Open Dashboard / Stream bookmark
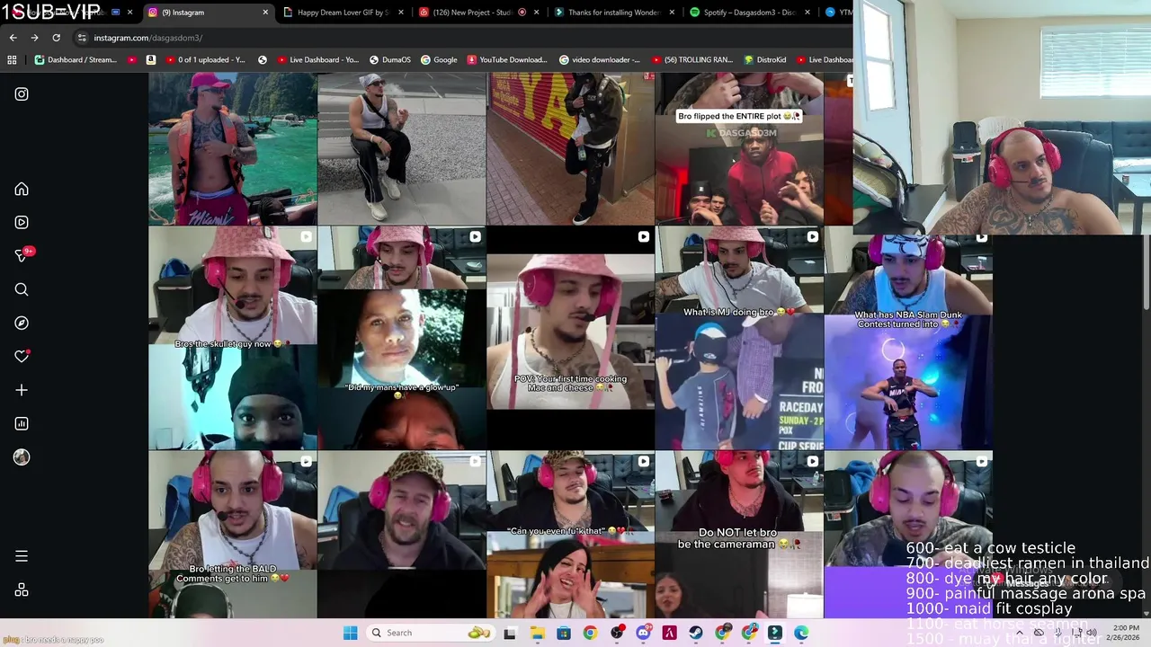The width and height of the screenshot is (1151, 647). (76, 60)
